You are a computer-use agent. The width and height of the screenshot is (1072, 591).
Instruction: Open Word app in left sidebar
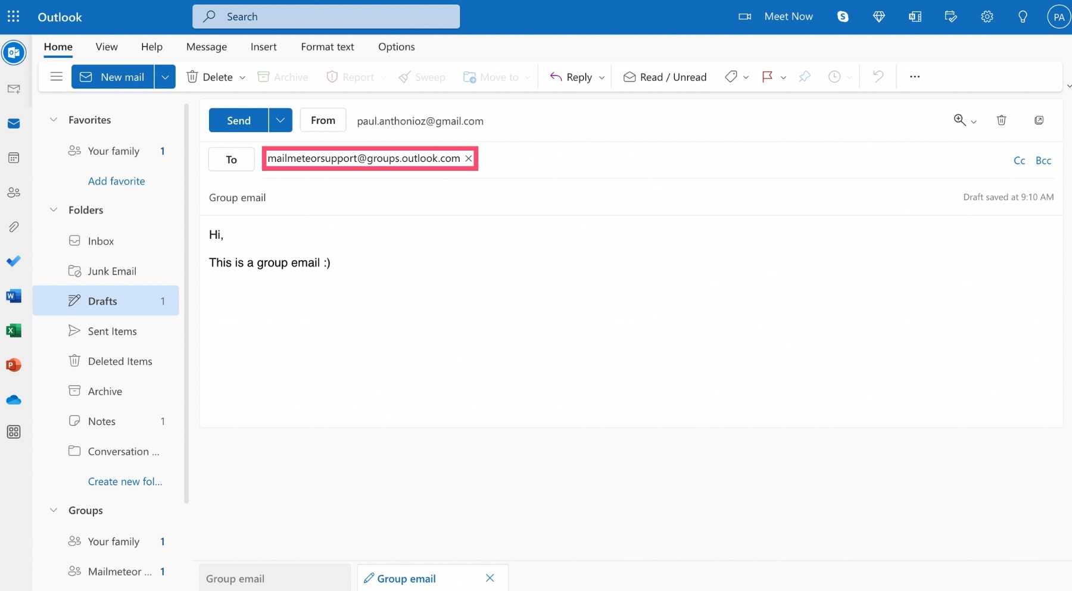pyautogui.click(x=13, y=296)
